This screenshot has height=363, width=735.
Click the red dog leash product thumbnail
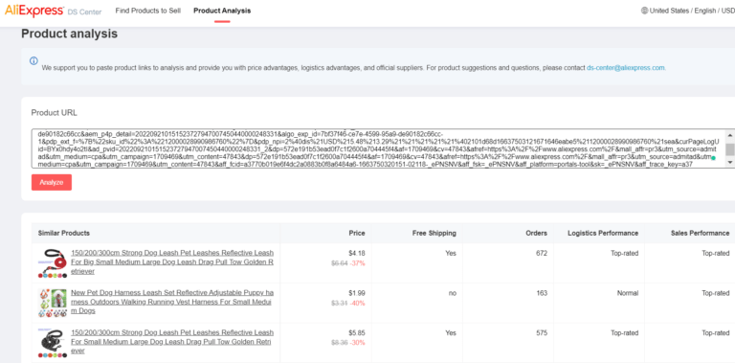(x=53, y=263)
